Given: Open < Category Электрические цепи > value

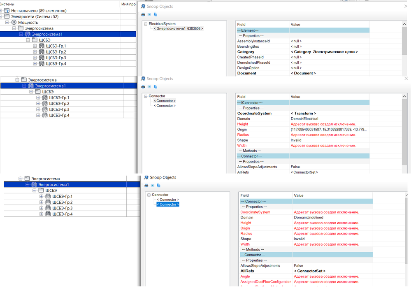Looking at the screenshot, I should pos(324,52).
